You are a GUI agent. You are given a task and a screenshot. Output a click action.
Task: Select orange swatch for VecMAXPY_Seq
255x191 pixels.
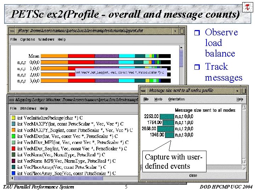[13, 130]
